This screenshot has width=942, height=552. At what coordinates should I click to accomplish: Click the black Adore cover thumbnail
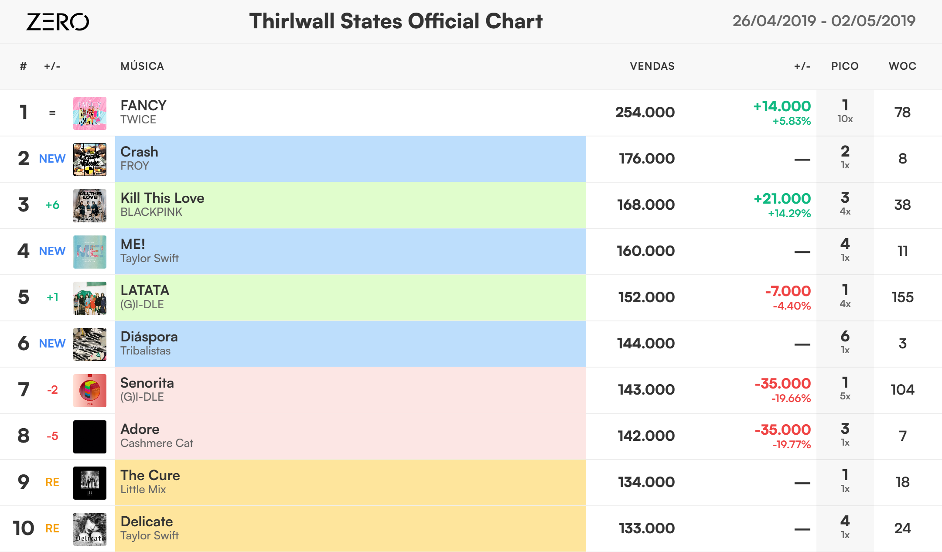coord(90,437)
